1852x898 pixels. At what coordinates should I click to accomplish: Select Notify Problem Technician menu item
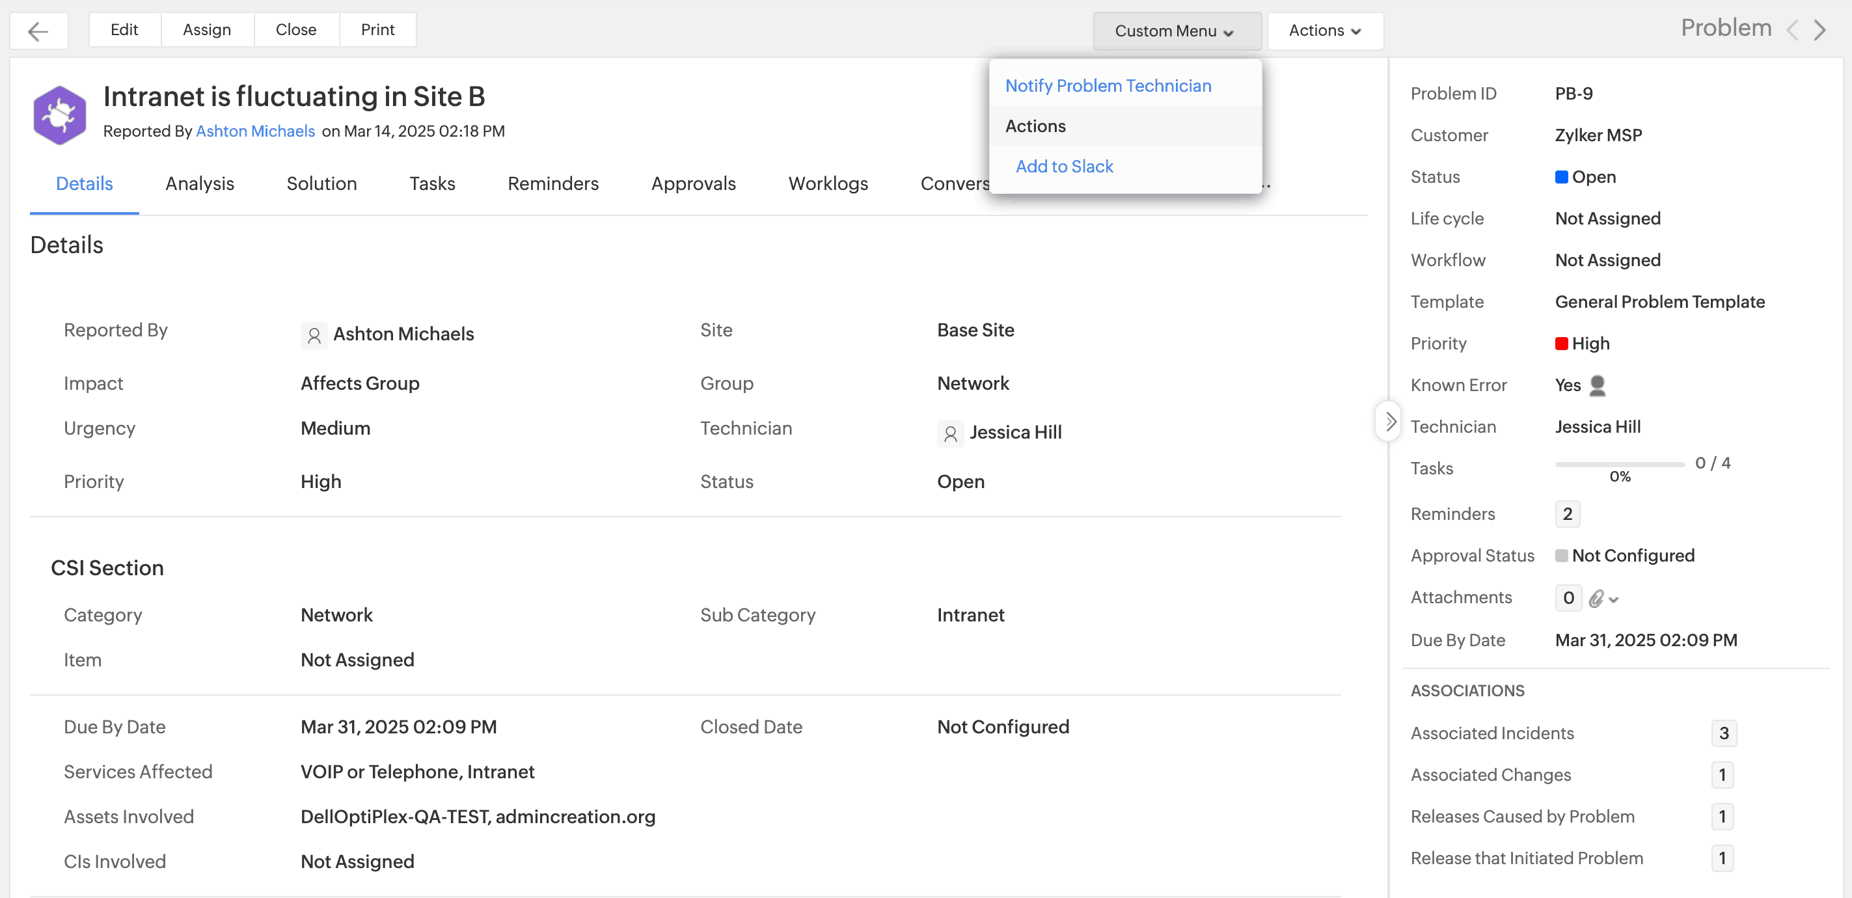coord(1108,85)
